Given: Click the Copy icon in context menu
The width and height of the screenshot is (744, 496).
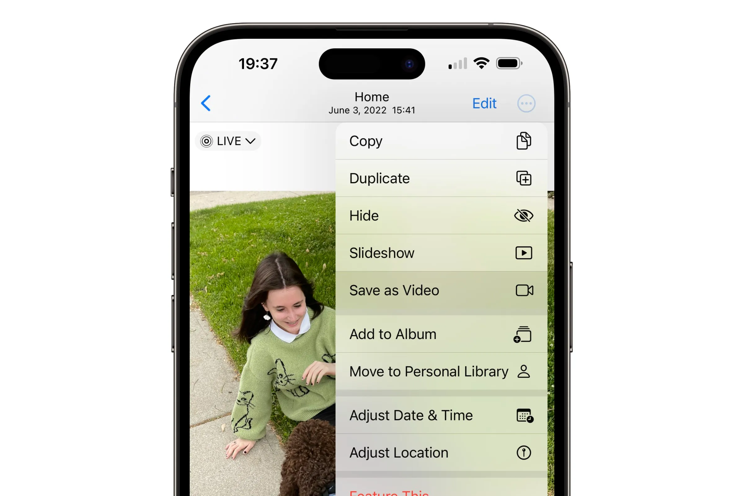Looking at the screenshot, I should click(x=523, y=141).
